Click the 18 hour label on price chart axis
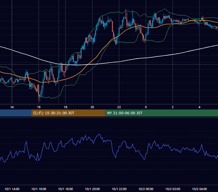The width and height of the screenshot is (218, 192). tap(65, 107)
